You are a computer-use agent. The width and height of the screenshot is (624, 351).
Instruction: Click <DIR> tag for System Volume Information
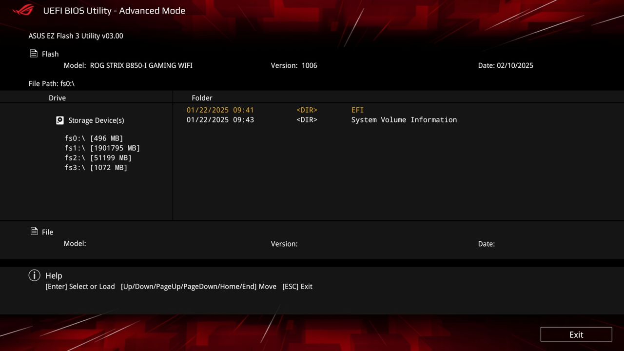(x=307, y=120)
